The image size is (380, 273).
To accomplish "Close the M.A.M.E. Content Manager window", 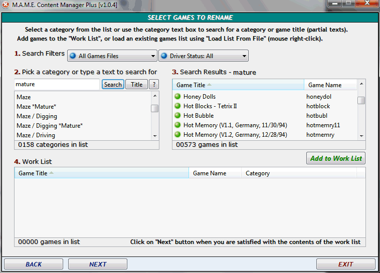I will coord(367,3).
